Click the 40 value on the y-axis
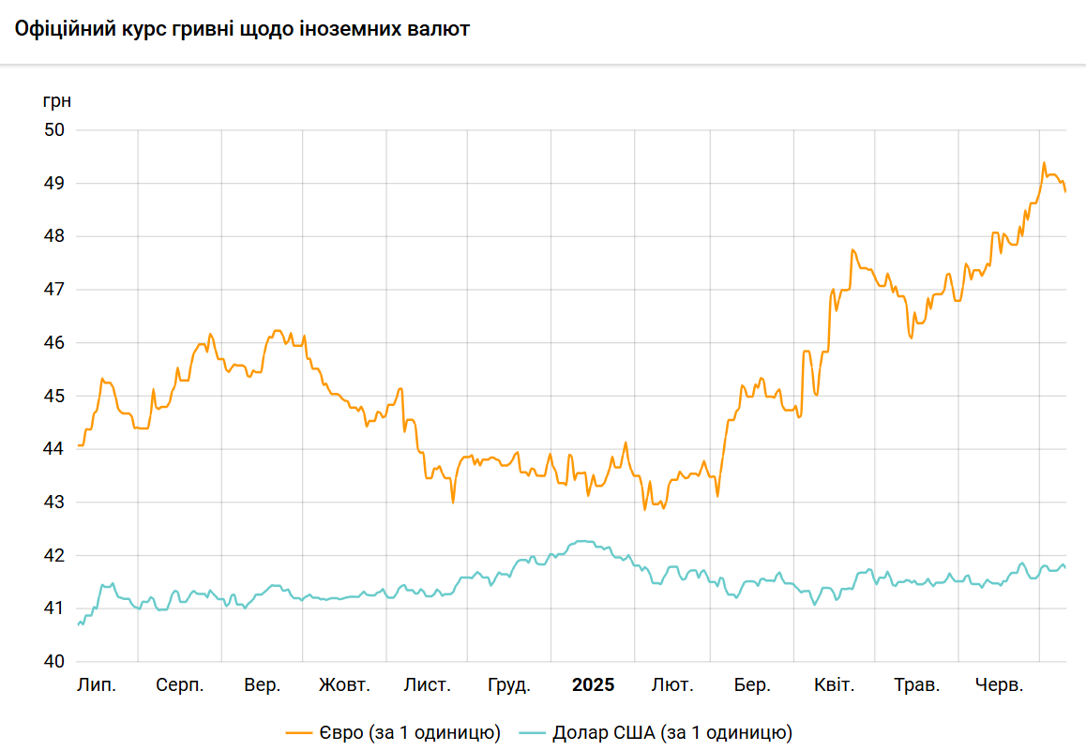Image resolution: width=1086 pixels, height=751 pixels. (54, 662)
